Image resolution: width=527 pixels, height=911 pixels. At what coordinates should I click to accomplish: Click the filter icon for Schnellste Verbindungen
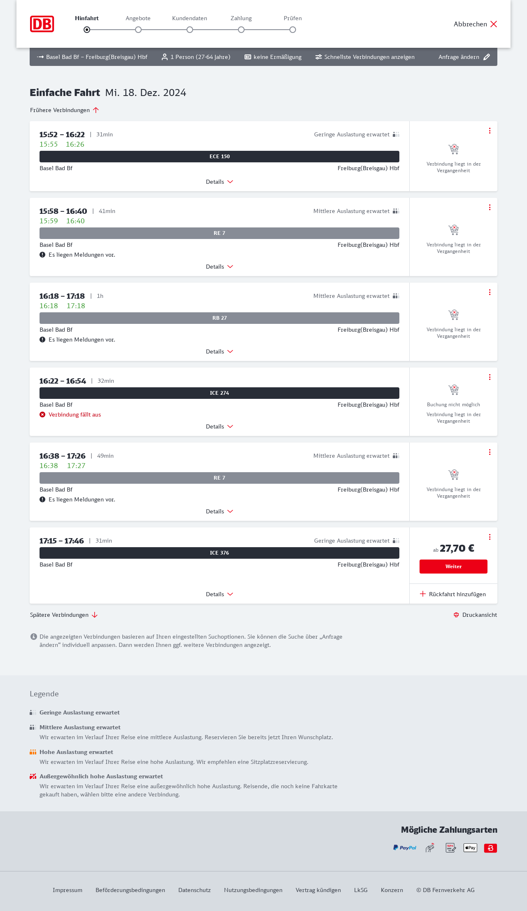point(318,57)
